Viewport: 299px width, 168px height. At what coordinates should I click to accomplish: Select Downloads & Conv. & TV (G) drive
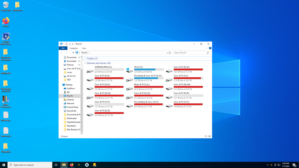[x=145, y=78]
